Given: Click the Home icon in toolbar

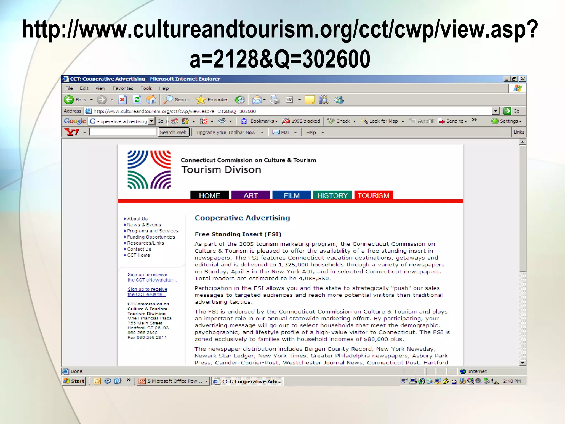Looking at the screenshot, I should pyautogui.click(x=151, y=100).
